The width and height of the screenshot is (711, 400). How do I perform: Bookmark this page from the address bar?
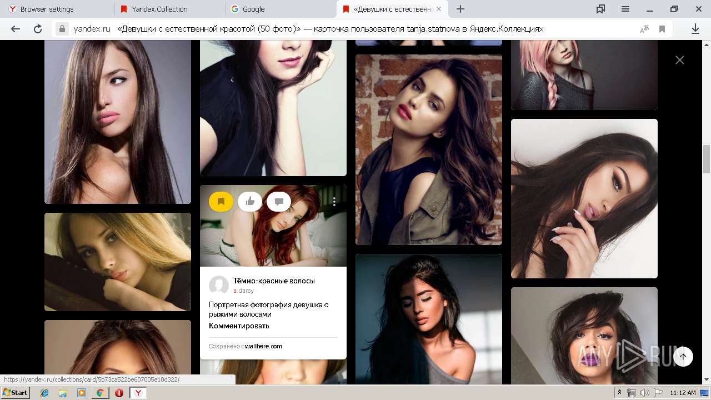pos(662,29)
